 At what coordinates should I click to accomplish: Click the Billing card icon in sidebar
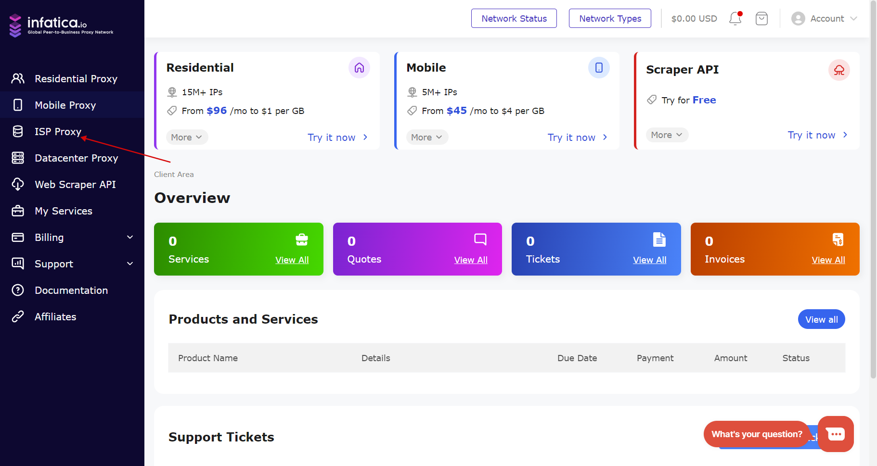click(18, 237)
